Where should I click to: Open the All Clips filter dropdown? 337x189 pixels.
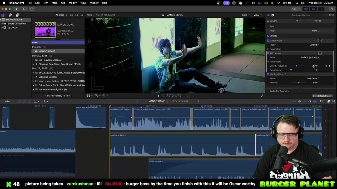tap(61, 15)
